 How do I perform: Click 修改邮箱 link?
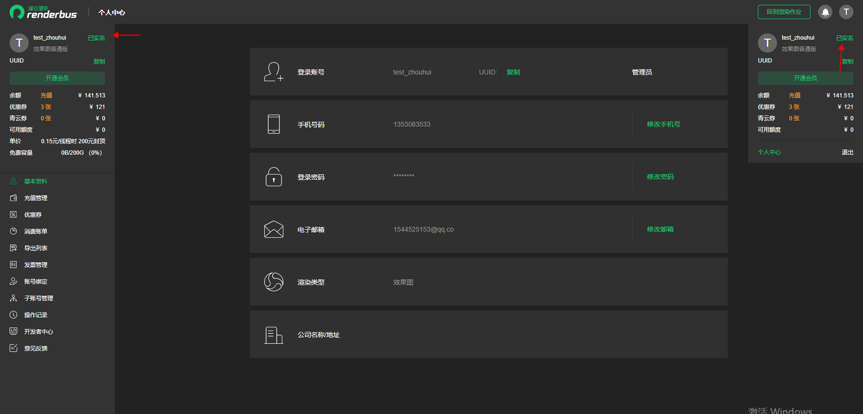click(660, 229)
